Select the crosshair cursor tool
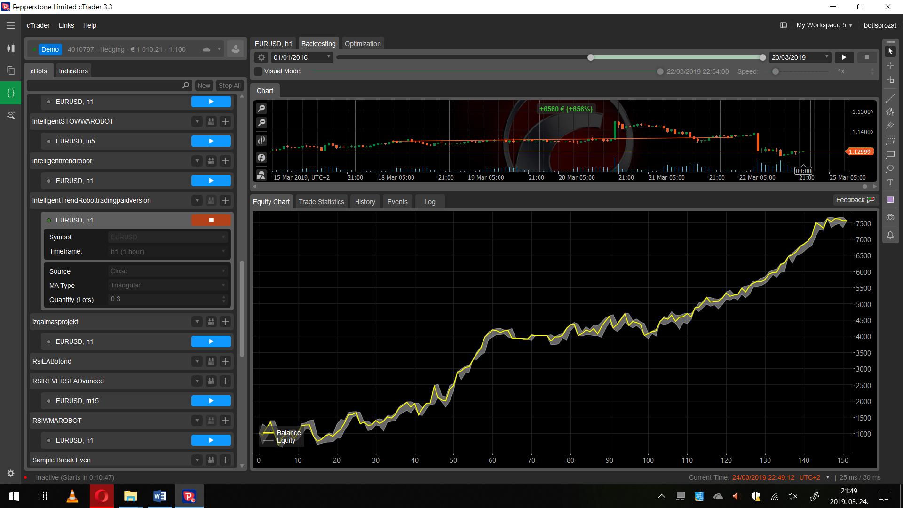This screenshot has width=903, height=508. [x=890, y=65]
